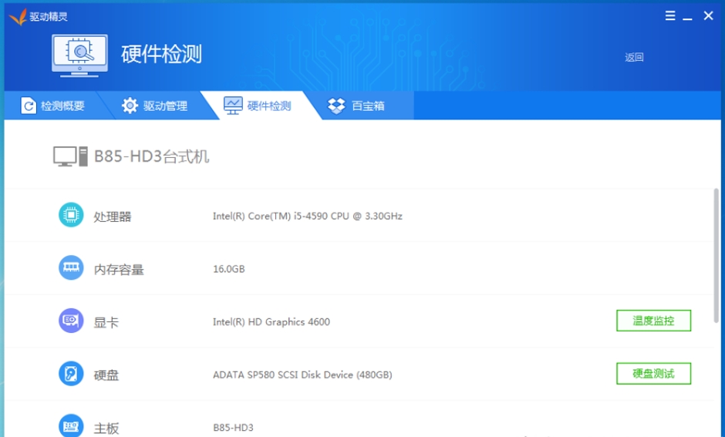Click the 检测概要 refresh icon
Screen dimensions: 725x437
29,106
